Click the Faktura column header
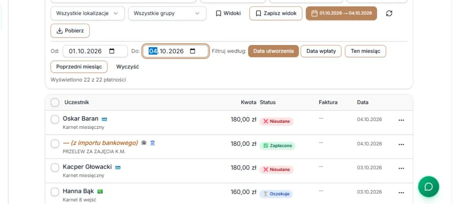Image resolution: width=453 pixels, height=204 pixels. click(x=328, y=102)
